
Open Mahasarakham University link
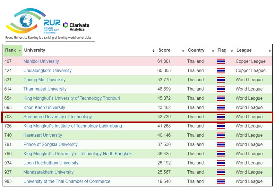(48, 172)
